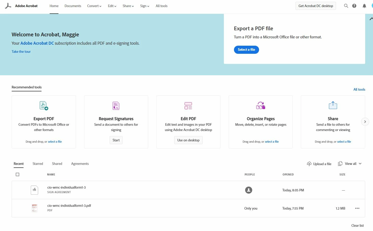Go to the Home tab

(x=54, y=6)
